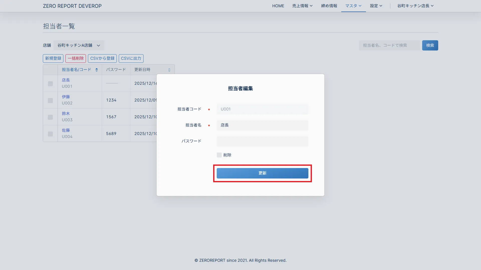Open the マスタ menu
This screenshot has height=270, width=481.
[x=353, y=6]
